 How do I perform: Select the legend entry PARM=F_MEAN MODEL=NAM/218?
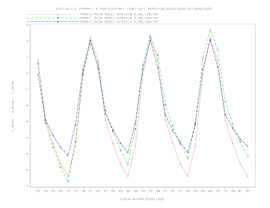point(119,18)
